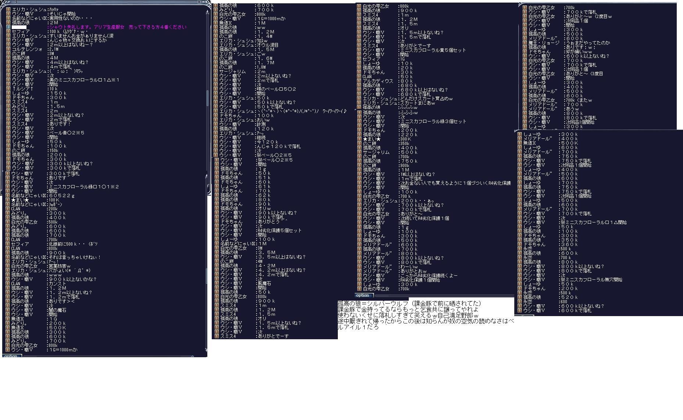Click the blue channel 3 icon beside the pink shout
683x420 pixels.
point(8,27)
